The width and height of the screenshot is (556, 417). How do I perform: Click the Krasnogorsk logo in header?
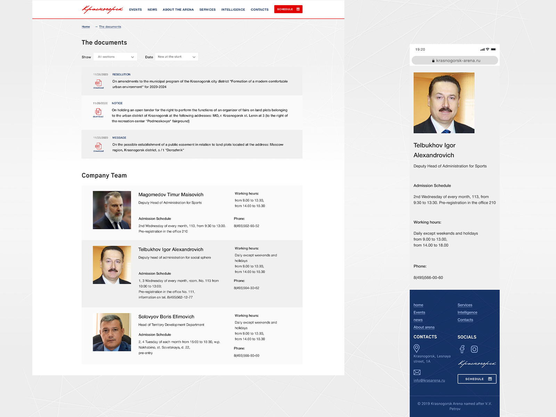tap(103, 9)
